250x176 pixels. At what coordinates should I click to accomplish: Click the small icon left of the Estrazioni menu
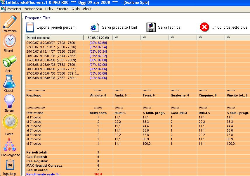3,9
